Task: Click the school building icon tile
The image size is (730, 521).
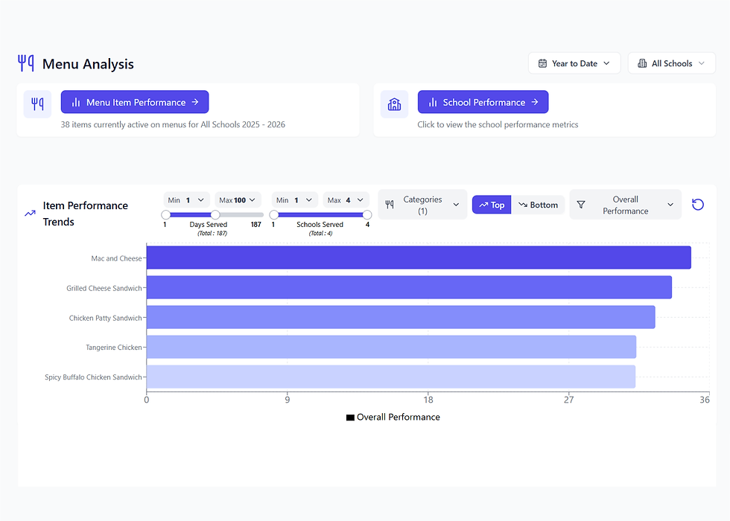Action: tap(394, 103)
